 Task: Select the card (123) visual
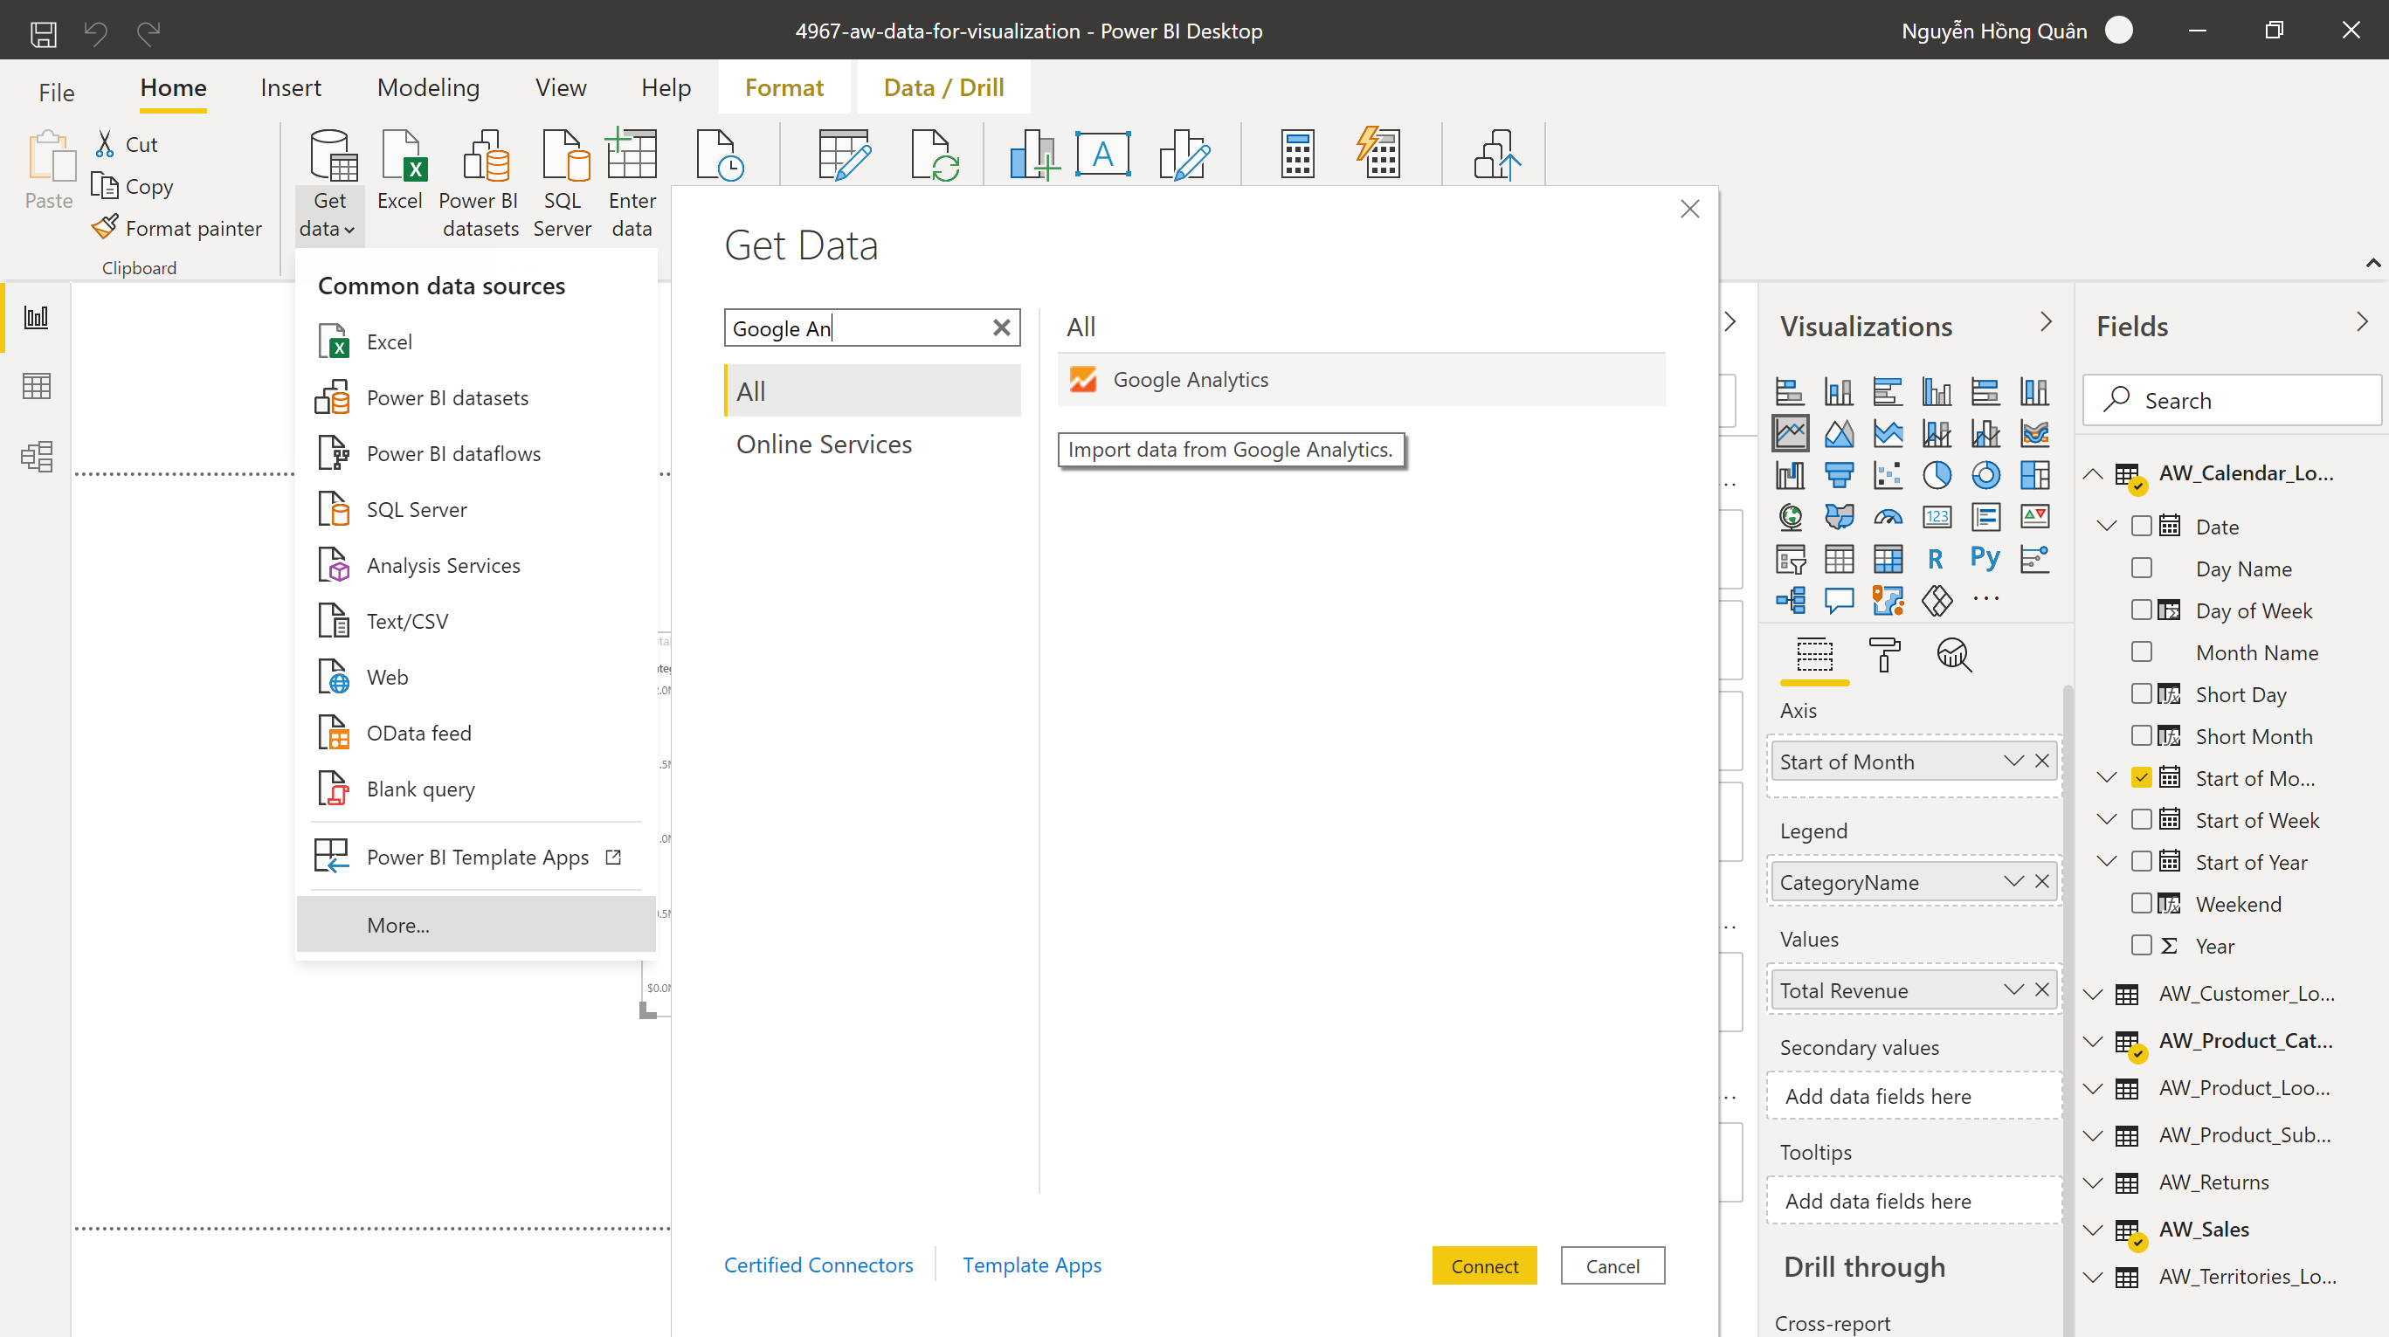tap(1937, 516)
